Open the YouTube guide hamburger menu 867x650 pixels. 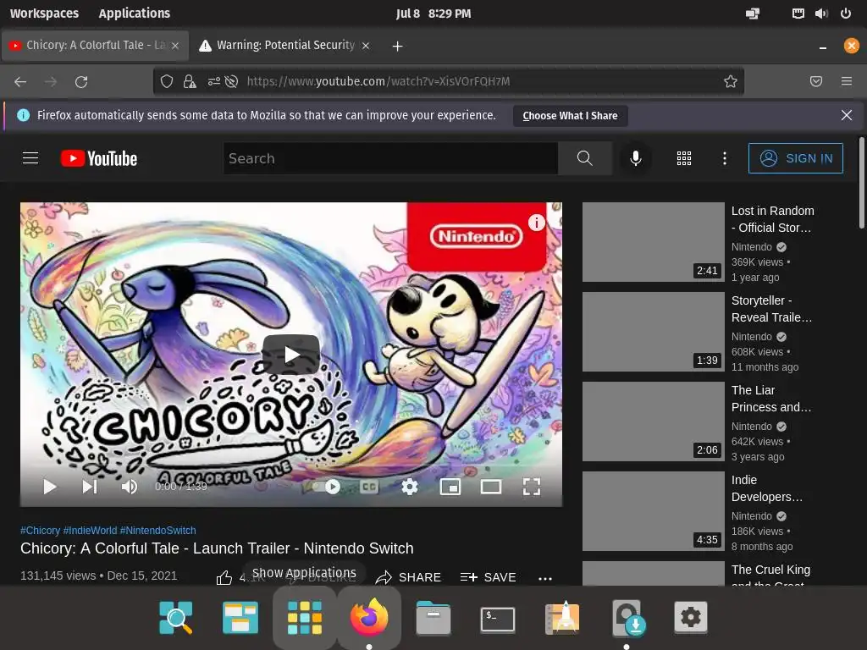pos(30,158)
